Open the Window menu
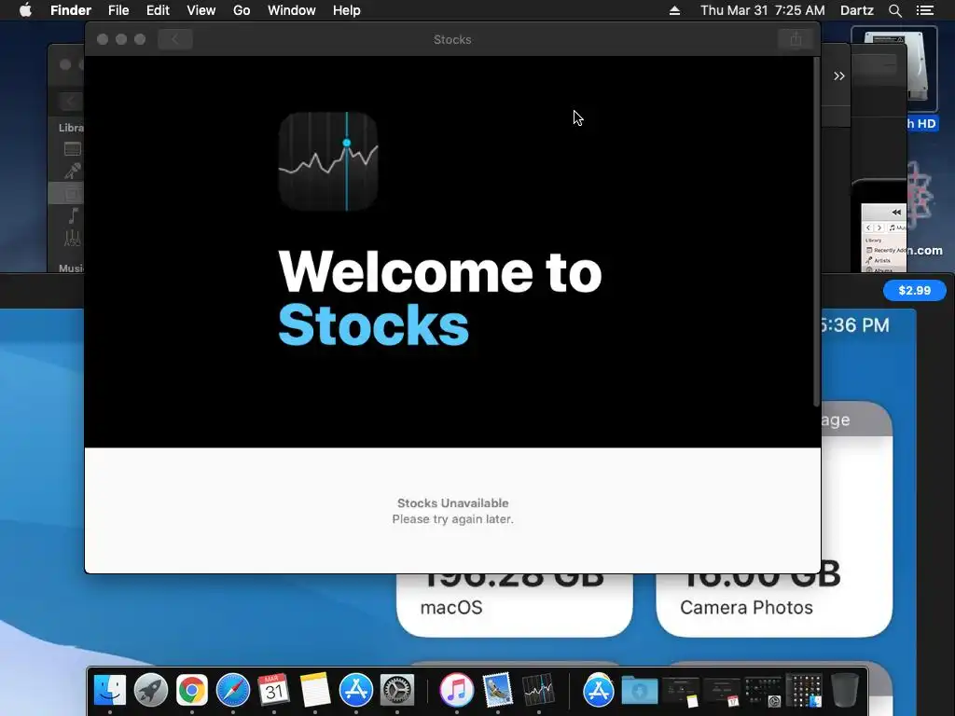The height and width of the screenshot is (716, 955). pyautogui.click(x=292, y=10)
